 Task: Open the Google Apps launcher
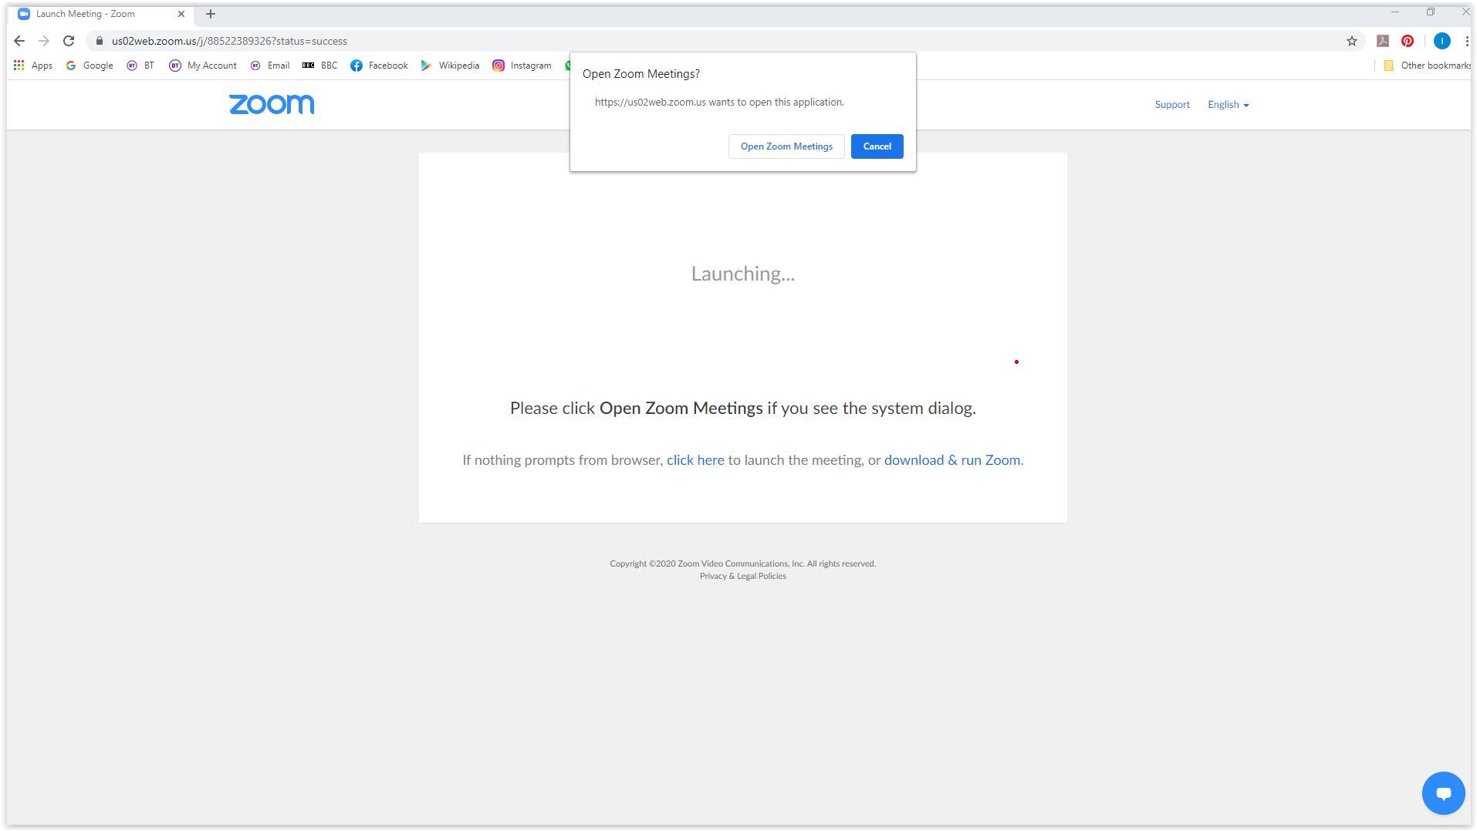point(19,66)
